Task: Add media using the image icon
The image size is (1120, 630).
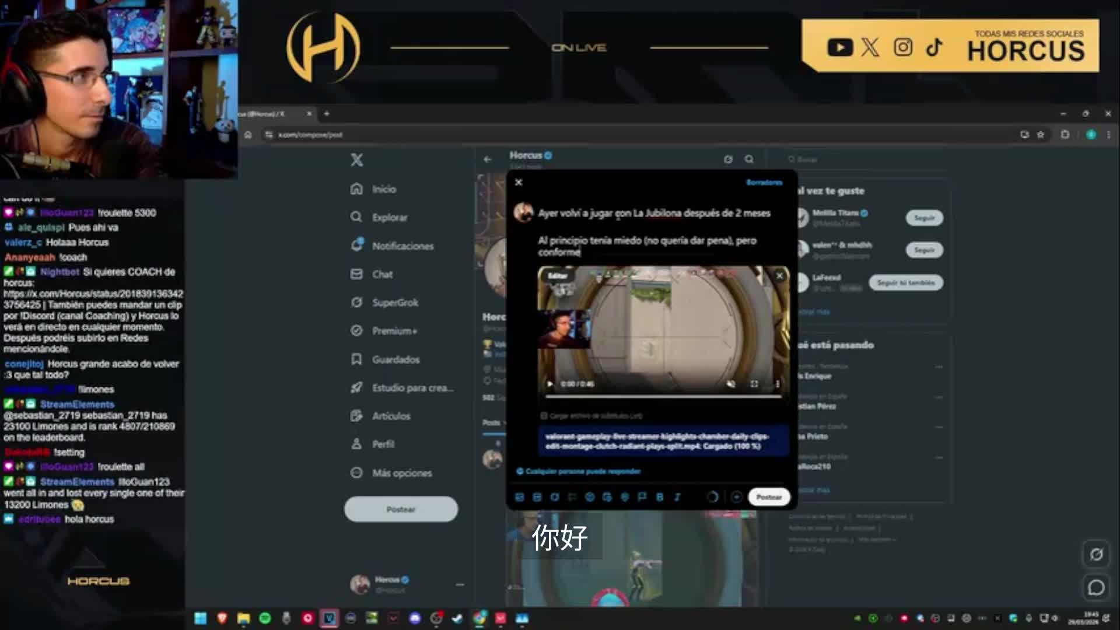Action: 520,497
